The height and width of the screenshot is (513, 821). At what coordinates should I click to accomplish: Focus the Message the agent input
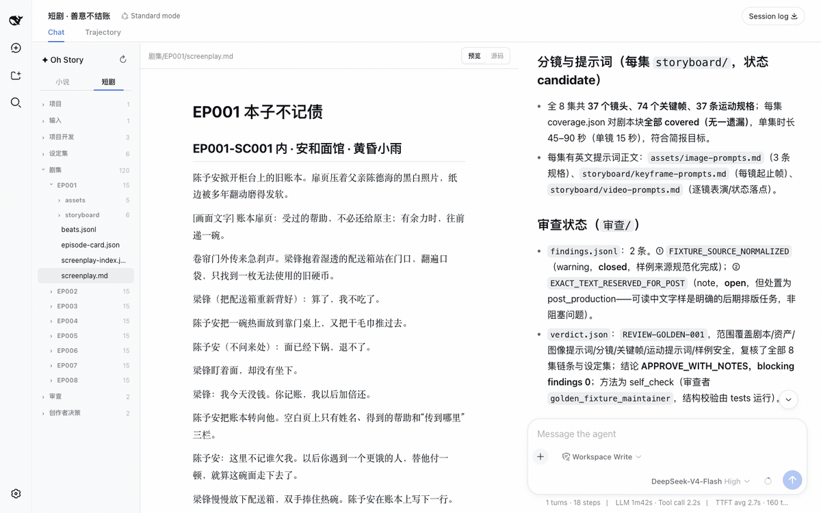(667, 434)
